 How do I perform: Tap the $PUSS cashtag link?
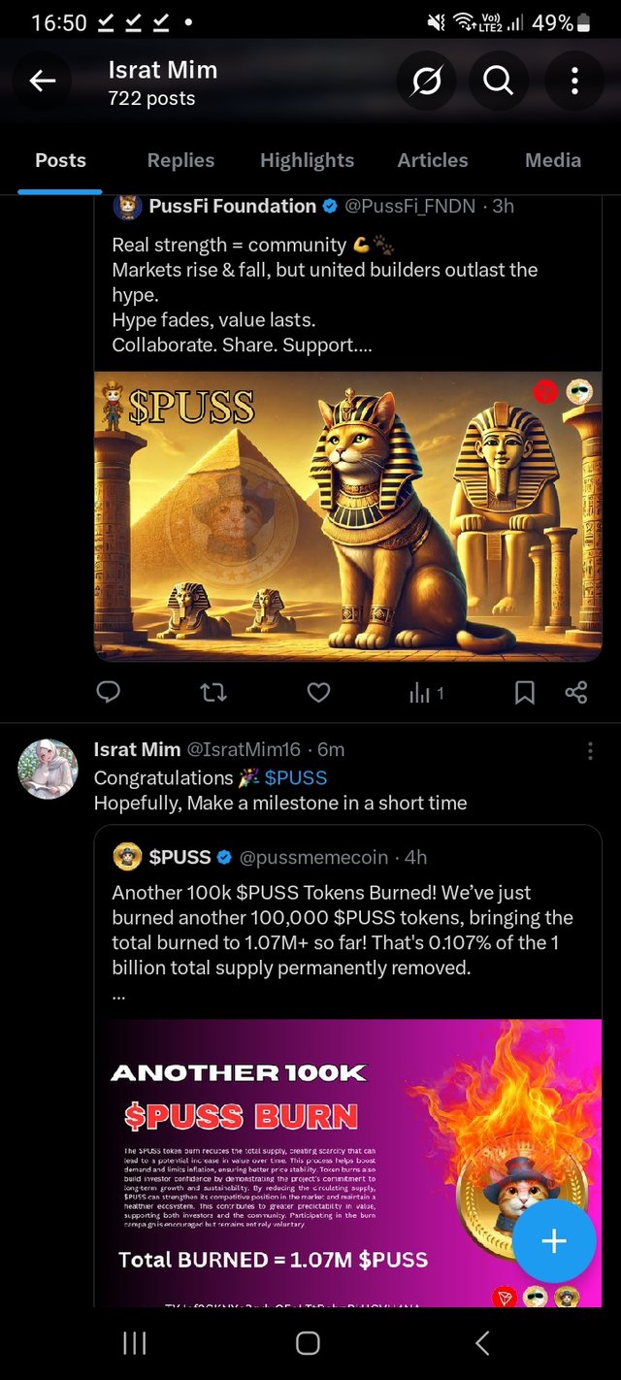tap(296, 777)
